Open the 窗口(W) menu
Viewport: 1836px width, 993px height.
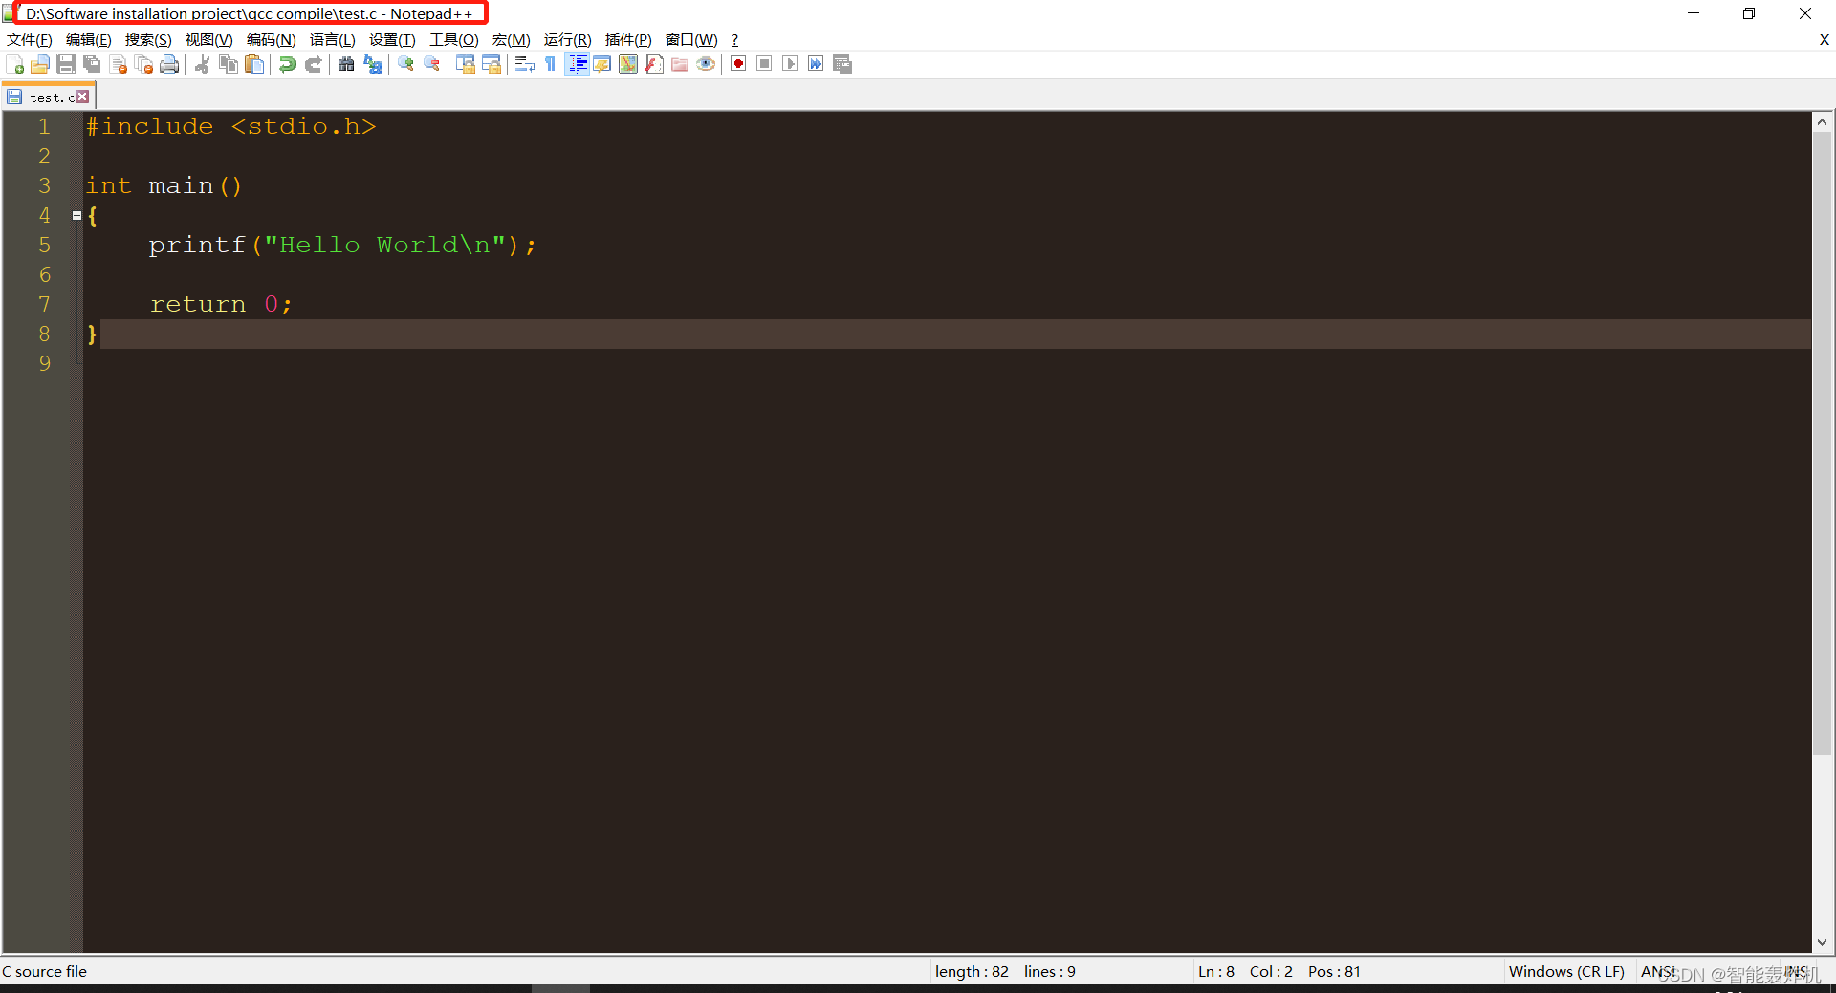point(691,39)
